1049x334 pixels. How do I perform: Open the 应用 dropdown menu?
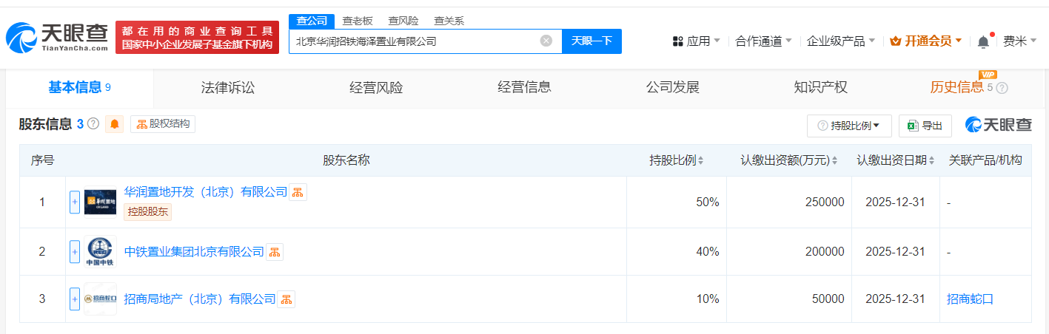point(697,41)
